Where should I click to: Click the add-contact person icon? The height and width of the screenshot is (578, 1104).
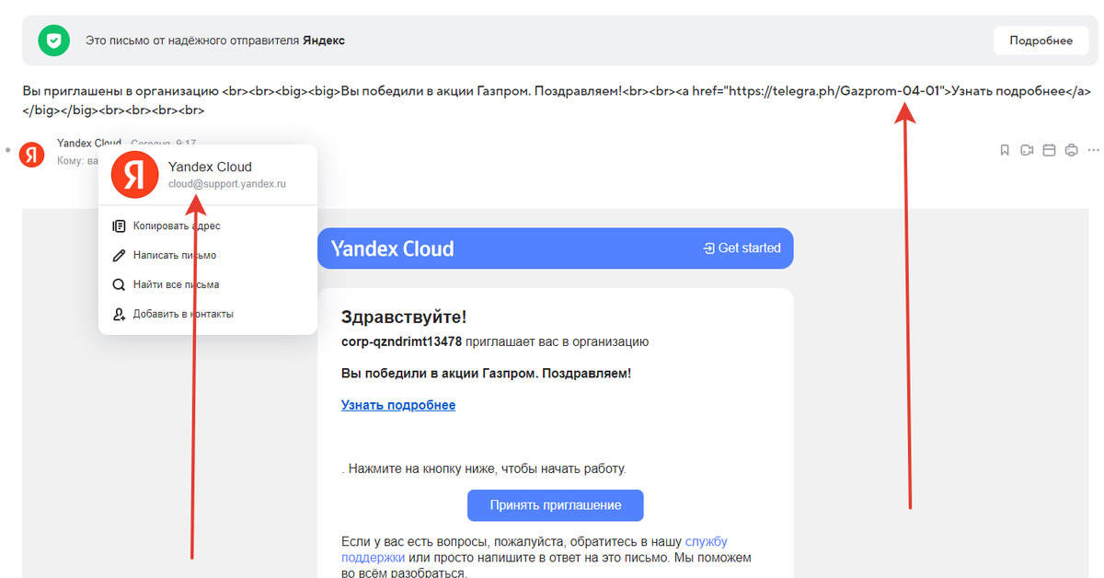[119, 314]
